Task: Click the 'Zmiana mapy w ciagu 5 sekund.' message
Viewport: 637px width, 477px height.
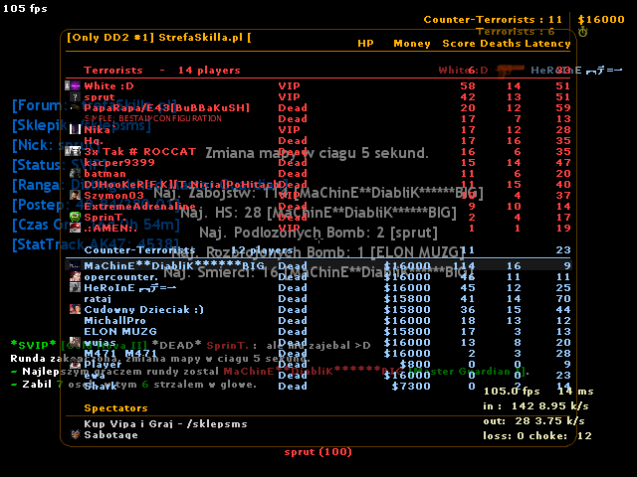Action: pos(317,153)
